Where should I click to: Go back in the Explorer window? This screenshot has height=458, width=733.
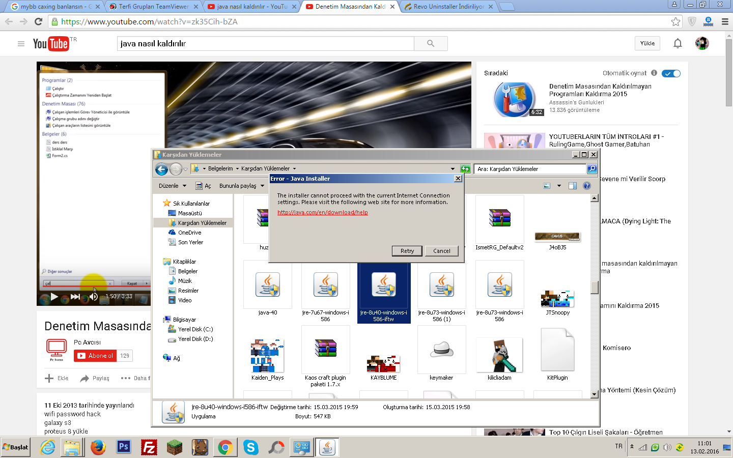coord(161,169)
